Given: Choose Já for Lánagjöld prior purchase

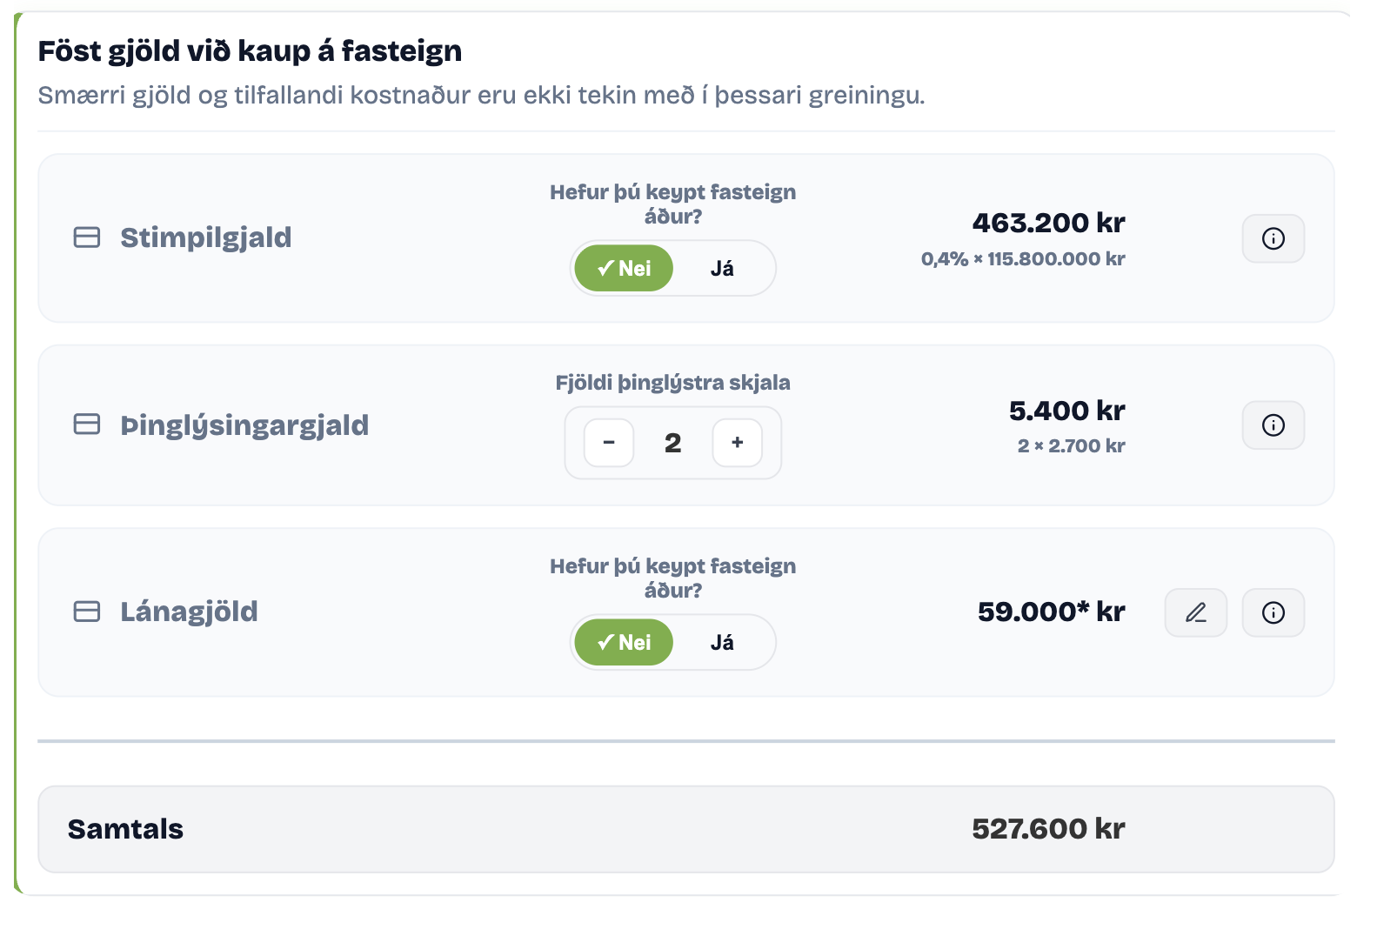Looking at the screenshot, I should pyautogui.click(x=722, y=642).
